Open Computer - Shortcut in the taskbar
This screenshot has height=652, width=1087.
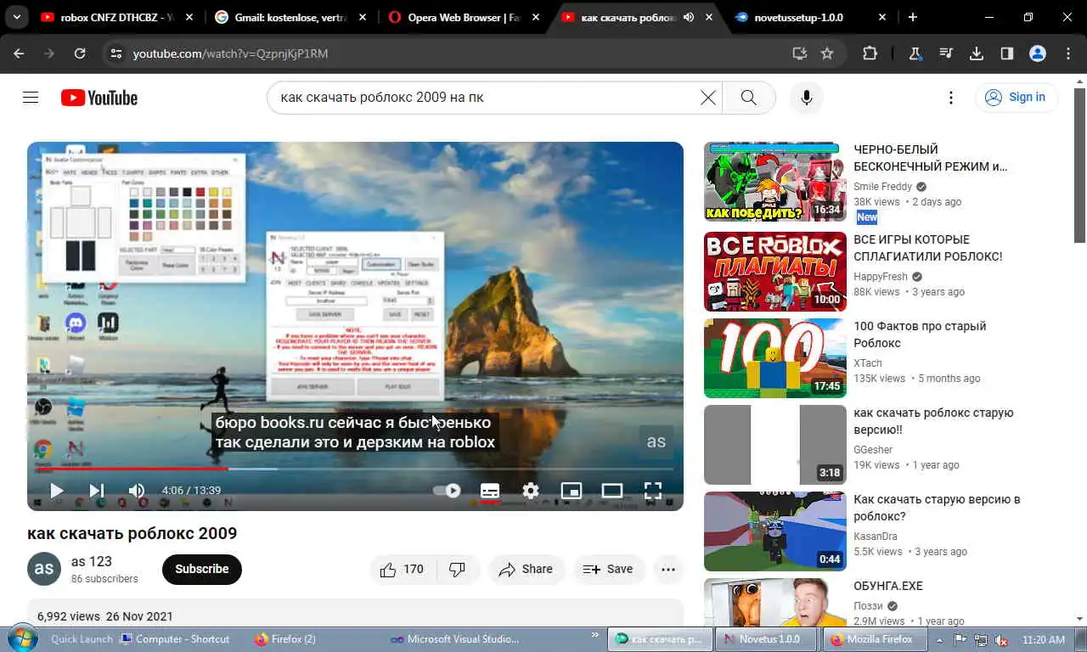pos(174,639)
